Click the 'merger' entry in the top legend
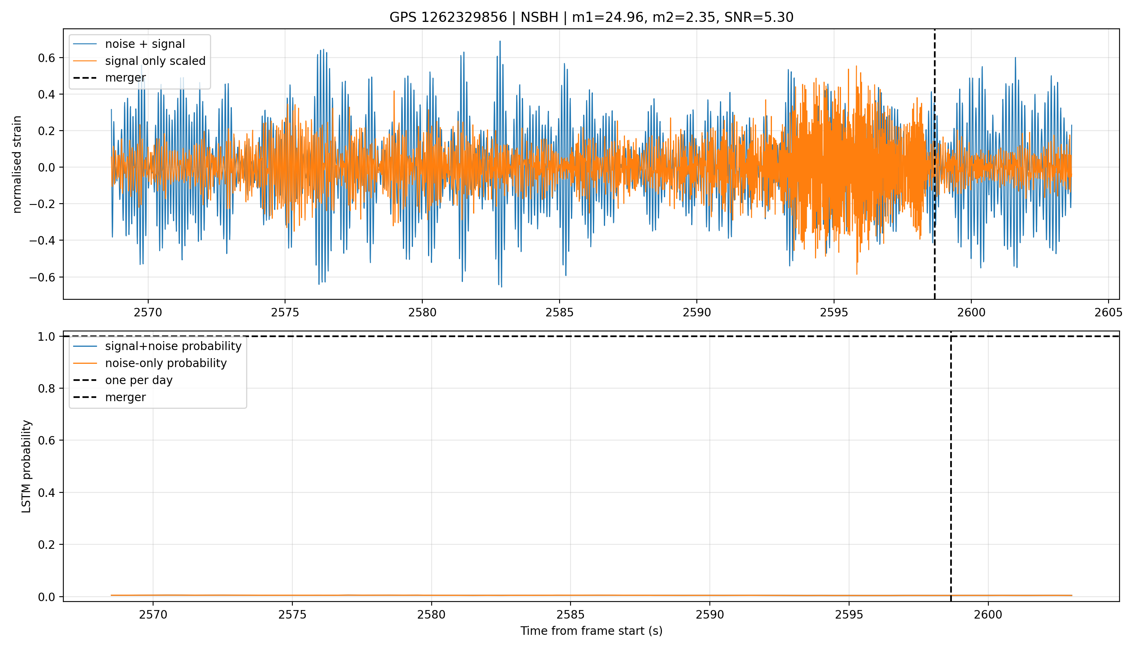 (x=110, y=77)
